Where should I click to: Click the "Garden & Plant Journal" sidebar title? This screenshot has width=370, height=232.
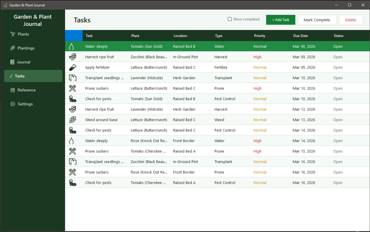[x=32, y=21]
